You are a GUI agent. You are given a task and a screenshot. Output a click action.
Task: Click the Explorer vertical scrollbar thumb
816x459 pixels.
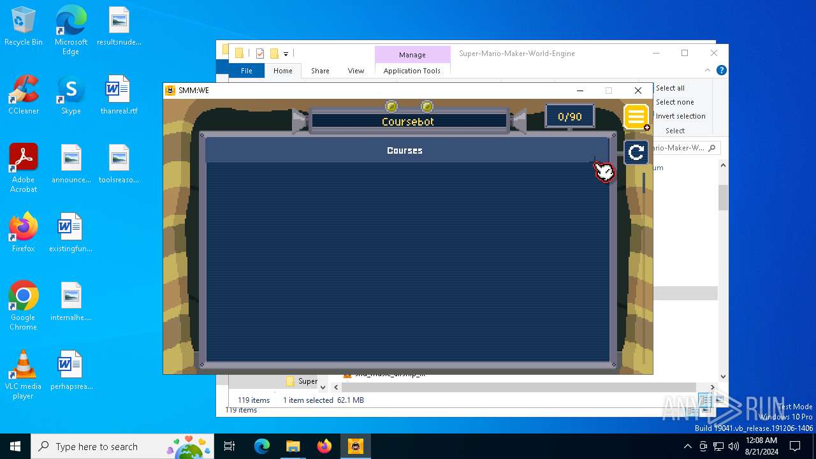click(x=723, y=198)
